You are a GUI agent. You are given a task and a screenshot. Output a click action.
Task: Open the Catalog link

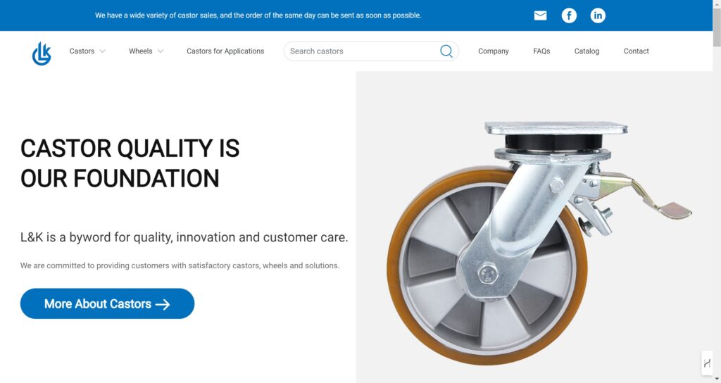(x=587, y=51)
